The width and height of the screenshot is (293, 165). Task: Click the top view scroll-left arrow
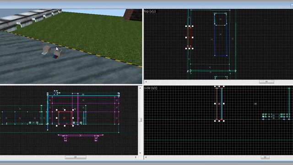pyautogui.click(x=146, y=82)
